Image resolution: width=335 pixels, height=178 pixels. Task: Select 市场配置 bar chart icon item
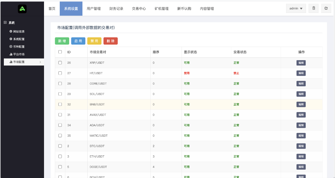pyautogui.click(x=11, y=62)
